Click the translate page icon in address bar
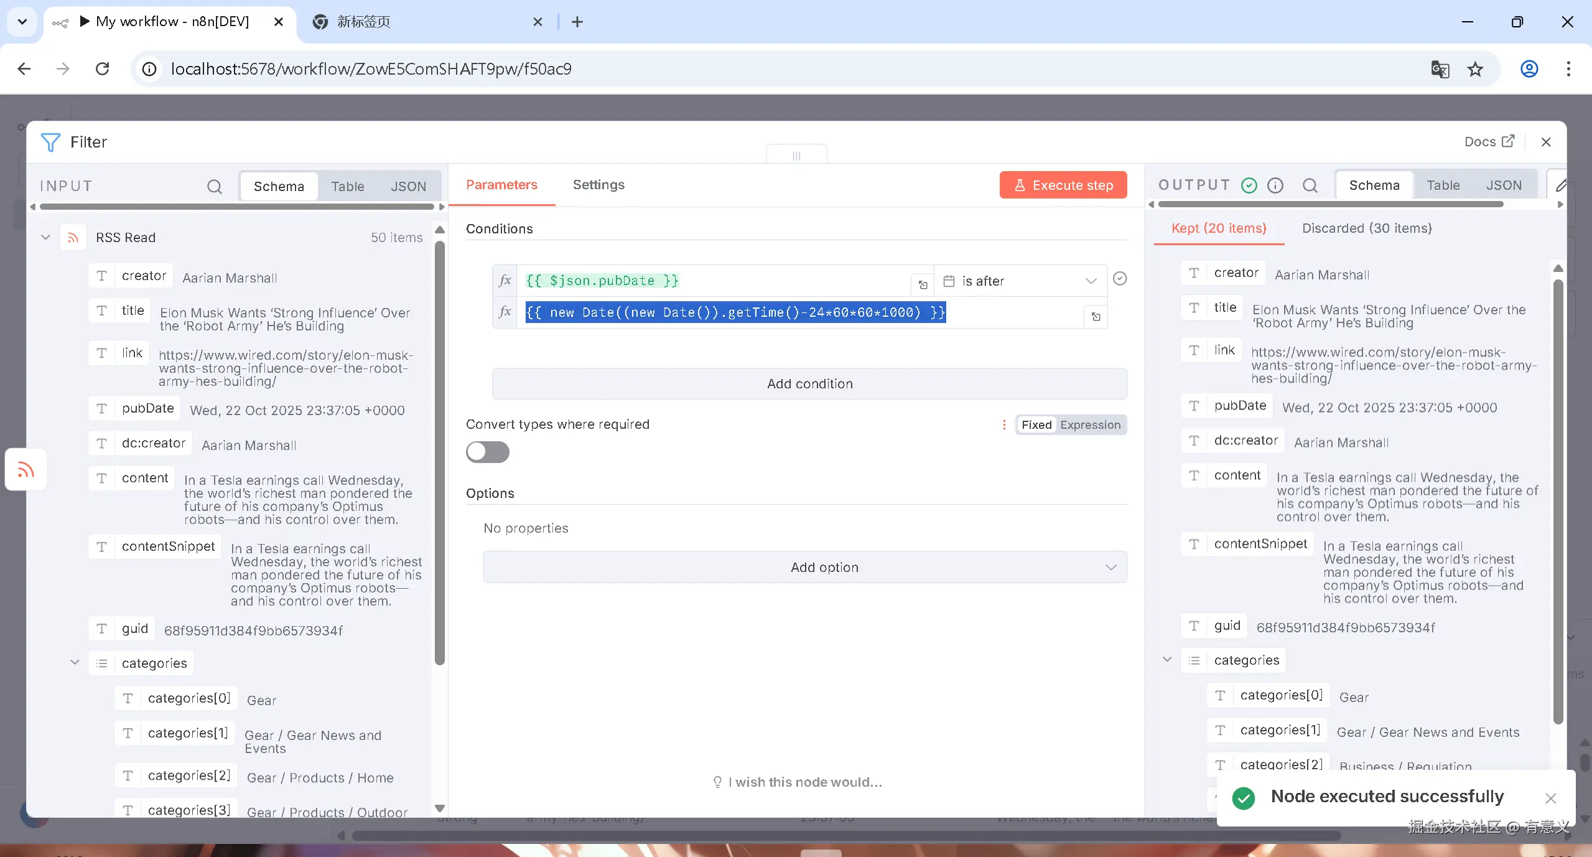This screenshot has height=857, width=1592. click(x=1440, y=69)
